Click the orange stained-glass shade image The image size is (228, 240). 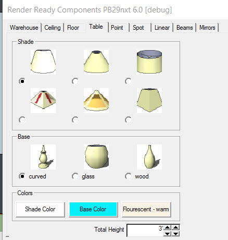[x=96, y=100]
